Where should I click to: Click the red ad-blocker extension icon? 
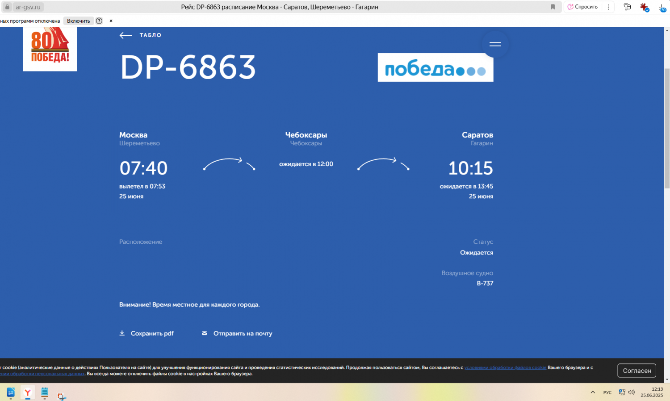(644, 7)
